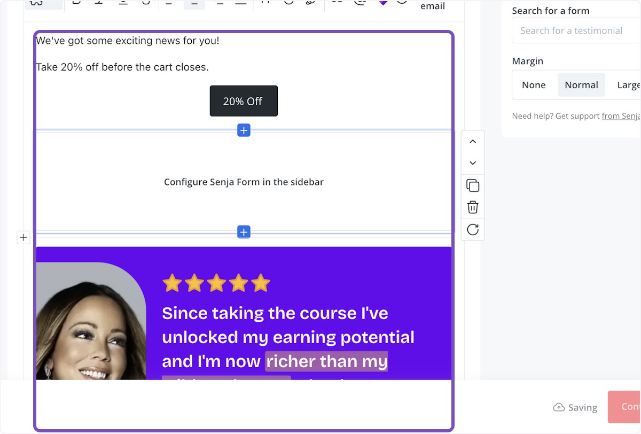This screenshot has height=434, width=641.
Task: Set the Margin to None
Action: click(x=534, y=84)
